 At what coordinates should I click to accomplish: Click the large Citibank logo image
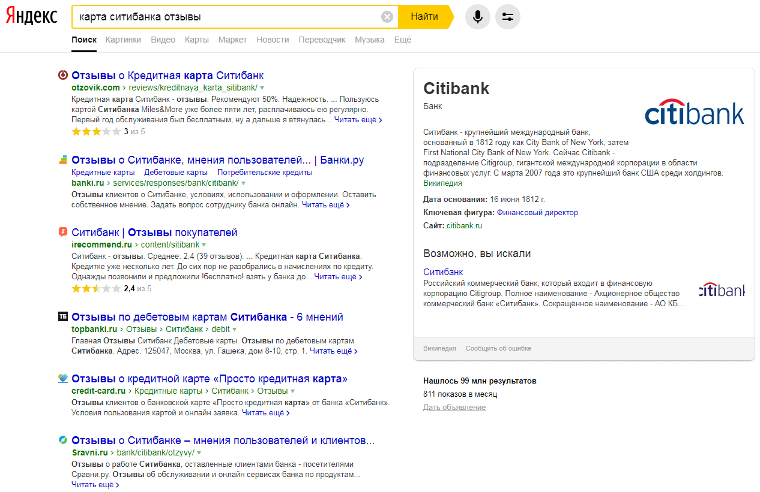click(x=695, y=113)
